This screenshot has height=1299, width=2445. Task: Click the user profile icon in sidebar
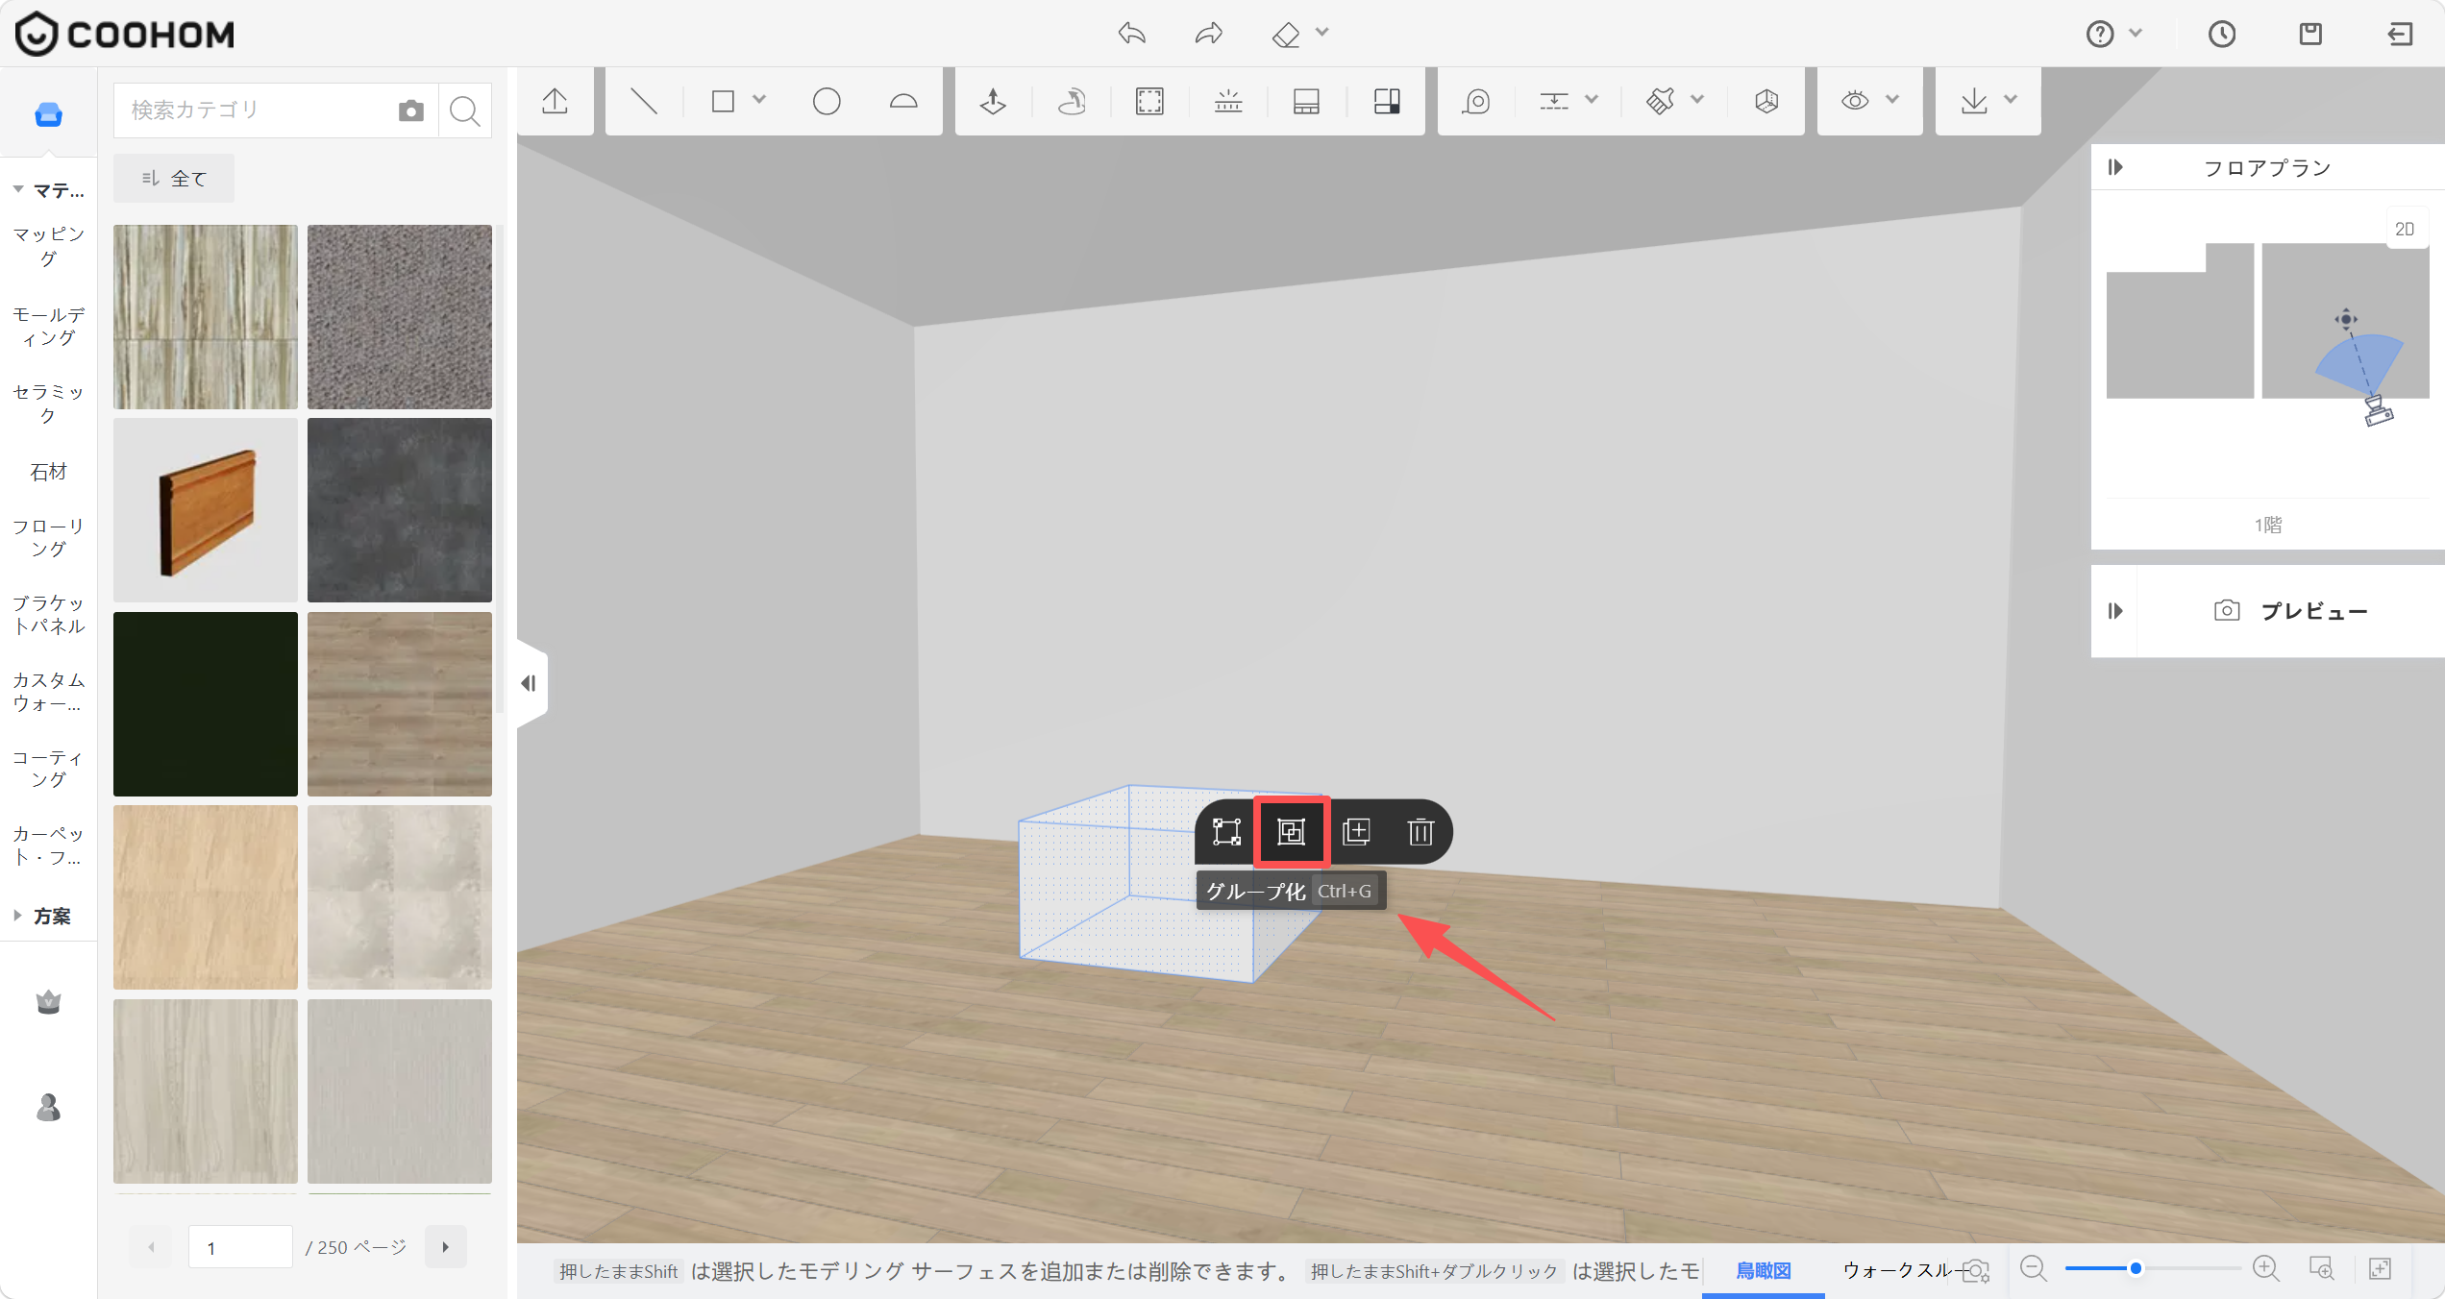tap(48, 1108)
